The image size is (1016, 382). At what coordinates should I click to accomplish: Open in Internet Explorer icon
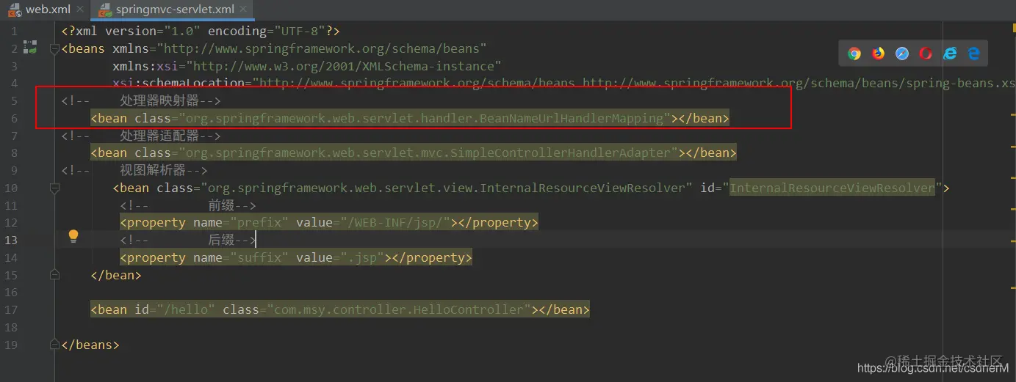pos(950,54)
